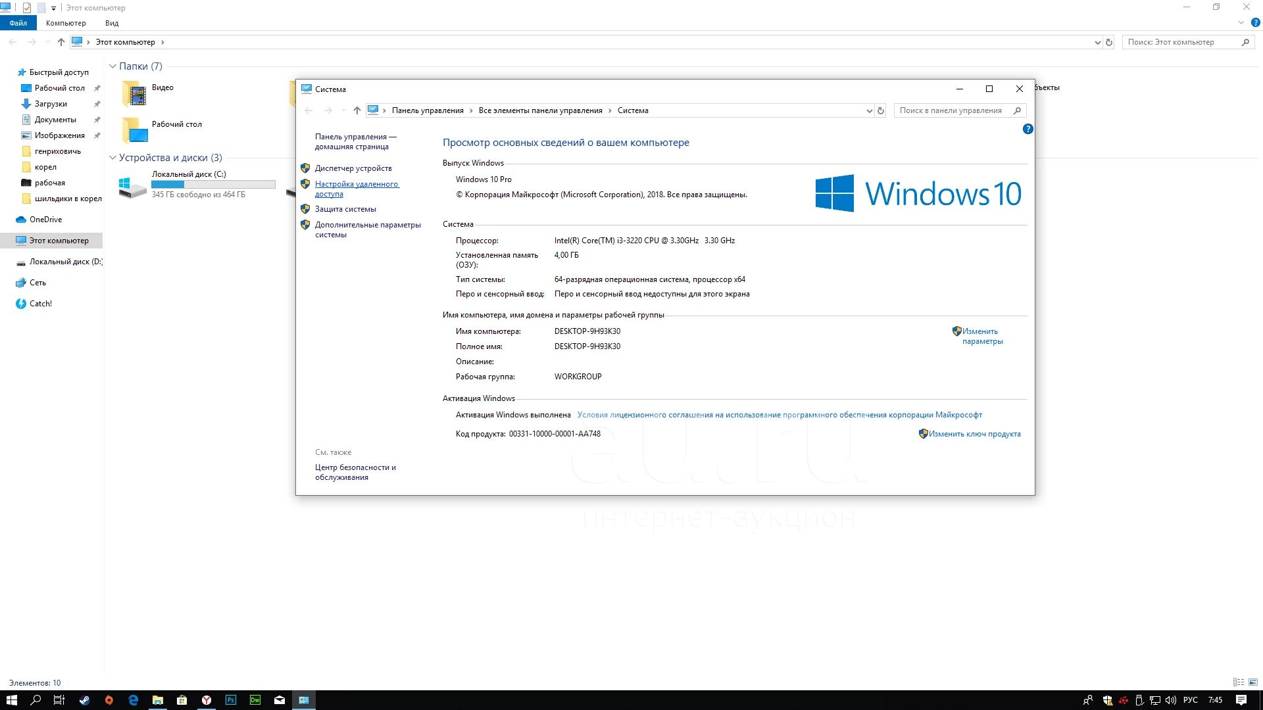Open Центр безопасности и обслуживания link

(x=355, y=472)
